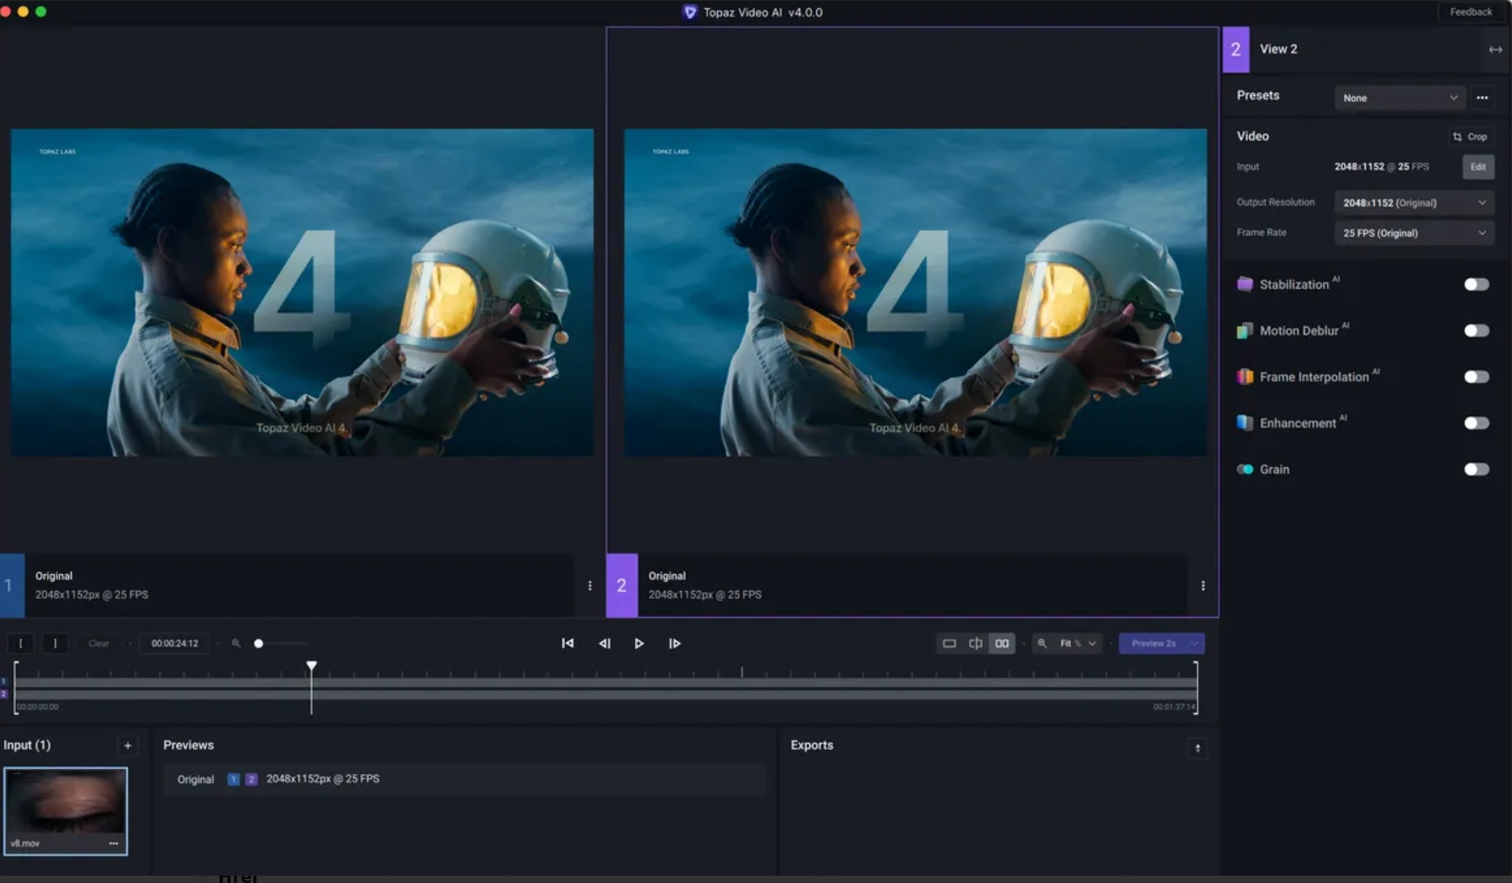Click the zoom magnifier icon near Fit control
The height and width of the screenshot is (883, 1512).
1043,643
